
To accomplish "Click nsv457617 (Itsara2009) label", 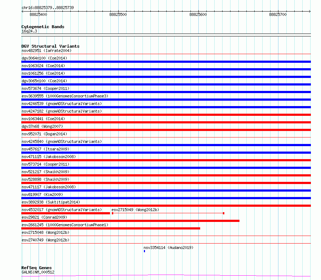I will coord(45,149).
